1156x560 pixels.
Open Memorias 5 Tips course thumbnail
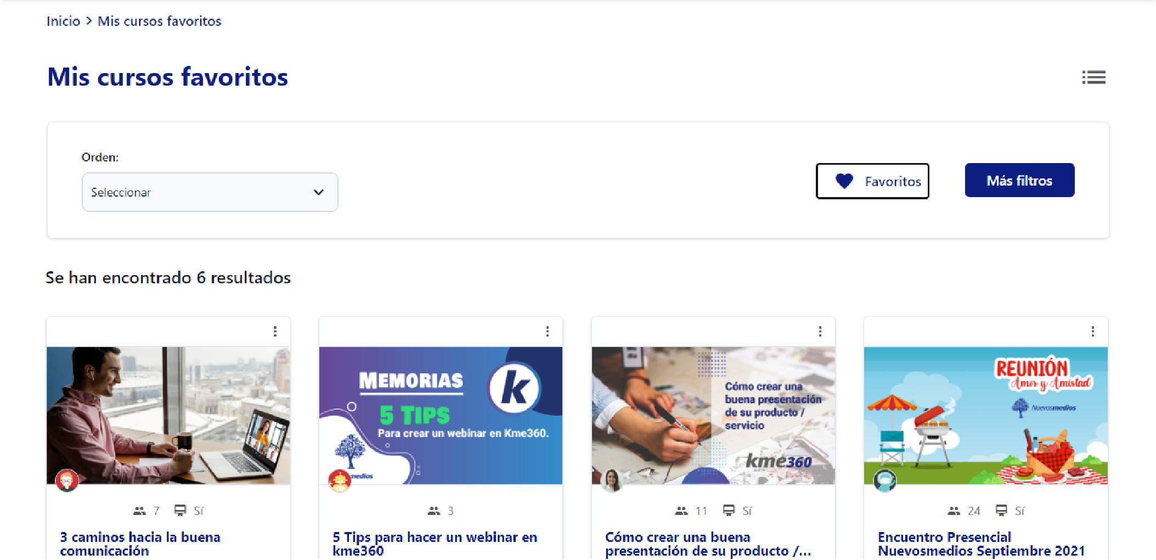(x=441, y=415)
